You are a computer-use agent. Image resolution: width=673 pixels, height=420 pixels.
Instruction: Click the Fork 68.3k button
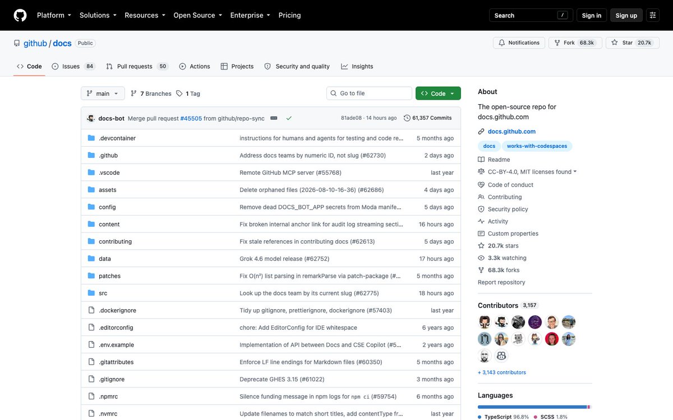point(575,43)
